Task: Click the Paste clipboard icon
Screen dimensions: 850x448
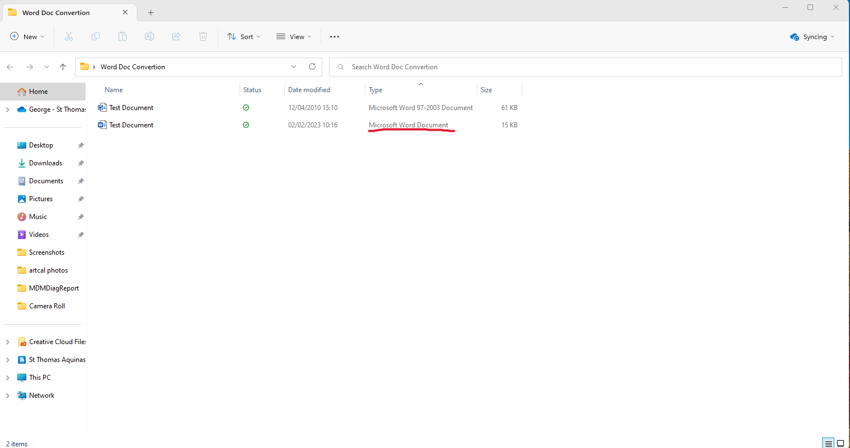Action: pos(123,37)
